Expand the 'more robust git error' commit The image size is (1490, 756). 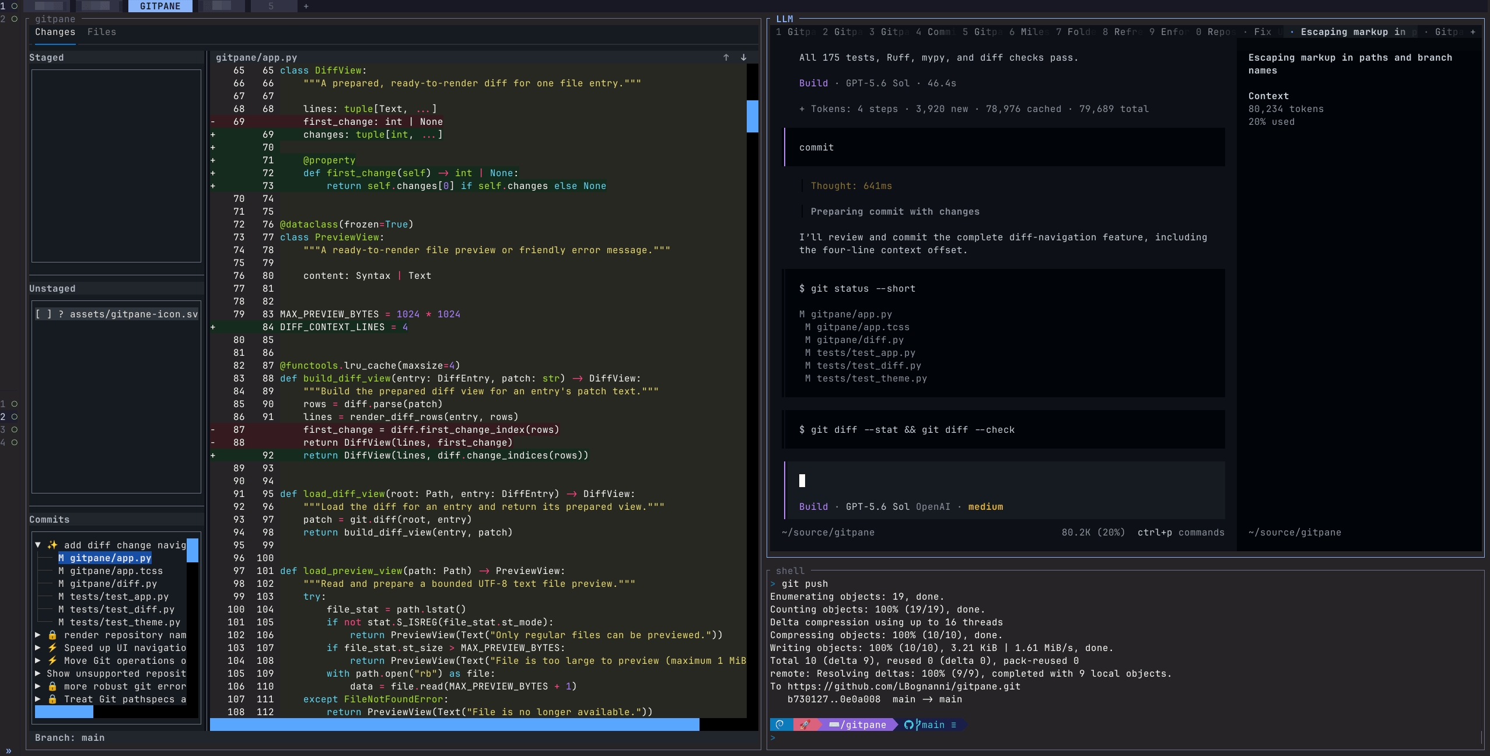(38, 686)
